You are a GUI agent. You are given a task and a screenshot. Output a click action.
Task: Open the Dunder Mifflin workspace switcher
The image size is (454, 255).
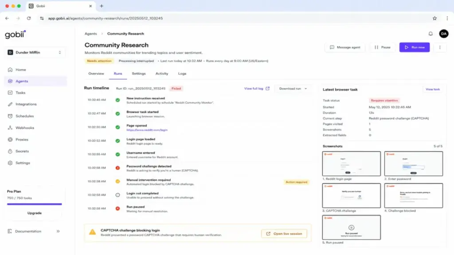tap(35, 52)
